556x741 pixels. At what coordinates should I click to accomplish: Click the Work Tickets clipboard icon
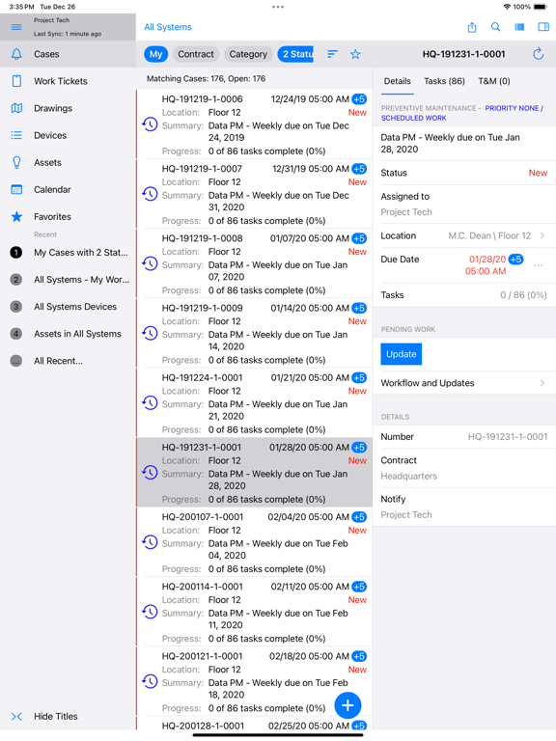click(x=16, y=81)
